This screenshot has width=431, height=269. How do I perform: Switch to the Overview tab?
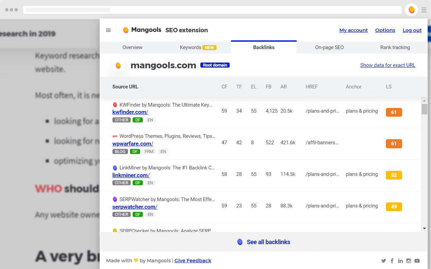click(132, 47)
